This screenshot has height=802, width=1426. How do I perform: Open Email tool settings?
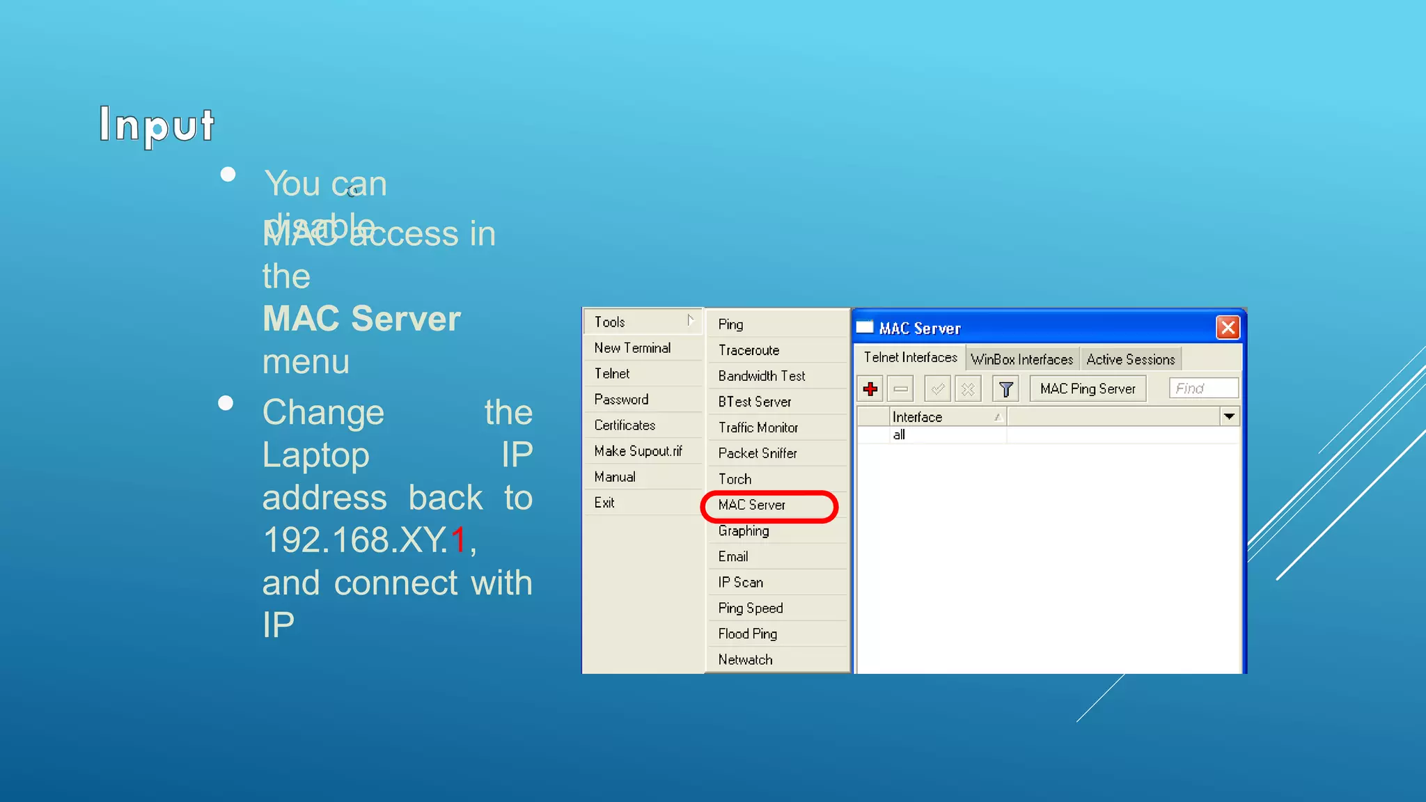click(778, 556)
